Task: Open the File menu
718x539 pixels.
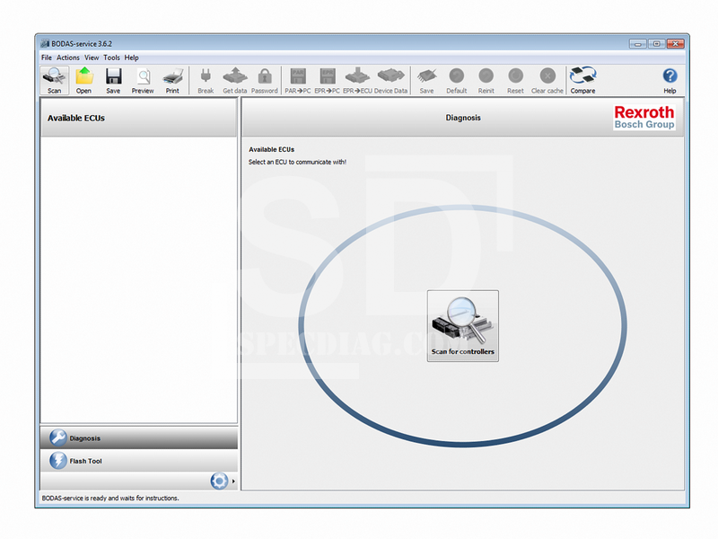Action: 47,57
